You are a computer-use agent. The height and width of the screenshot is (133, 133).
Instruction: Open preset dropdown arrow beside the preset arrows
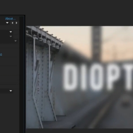pyautogui.click(x=7, y=23)
